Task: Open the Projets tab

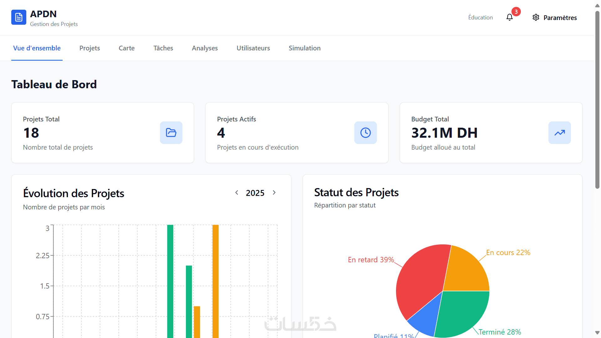Action: (90, 48)
